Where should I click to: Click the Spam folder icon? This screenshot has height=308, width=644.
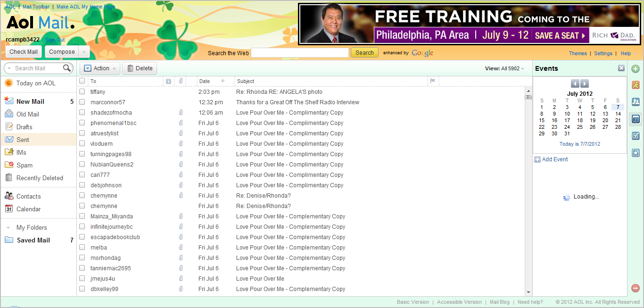click(8, 165)
